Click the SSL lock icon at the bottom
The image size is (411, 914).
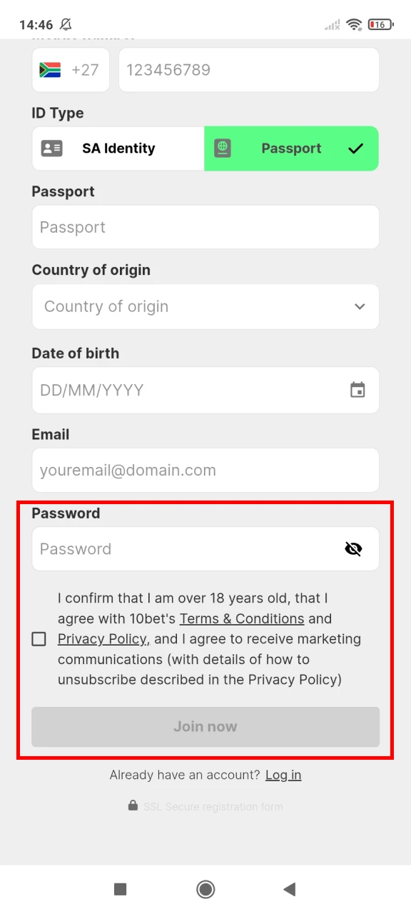click(x=133, y=805)
